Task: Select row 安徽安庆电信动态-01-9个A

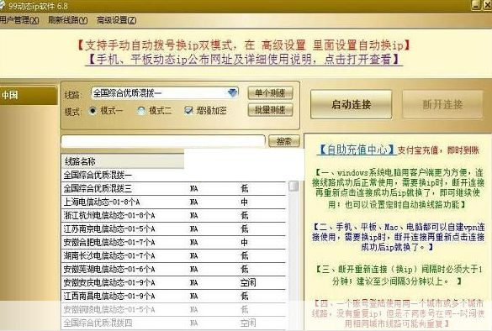Action: (x=173, y=283)
